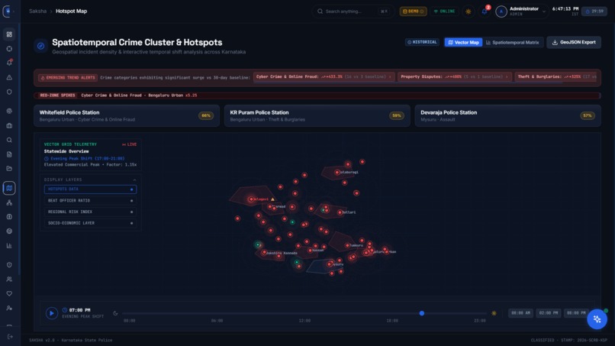Open the users group icon in sidebar
The height and width of the screenshot is (346, 615).
9,280
